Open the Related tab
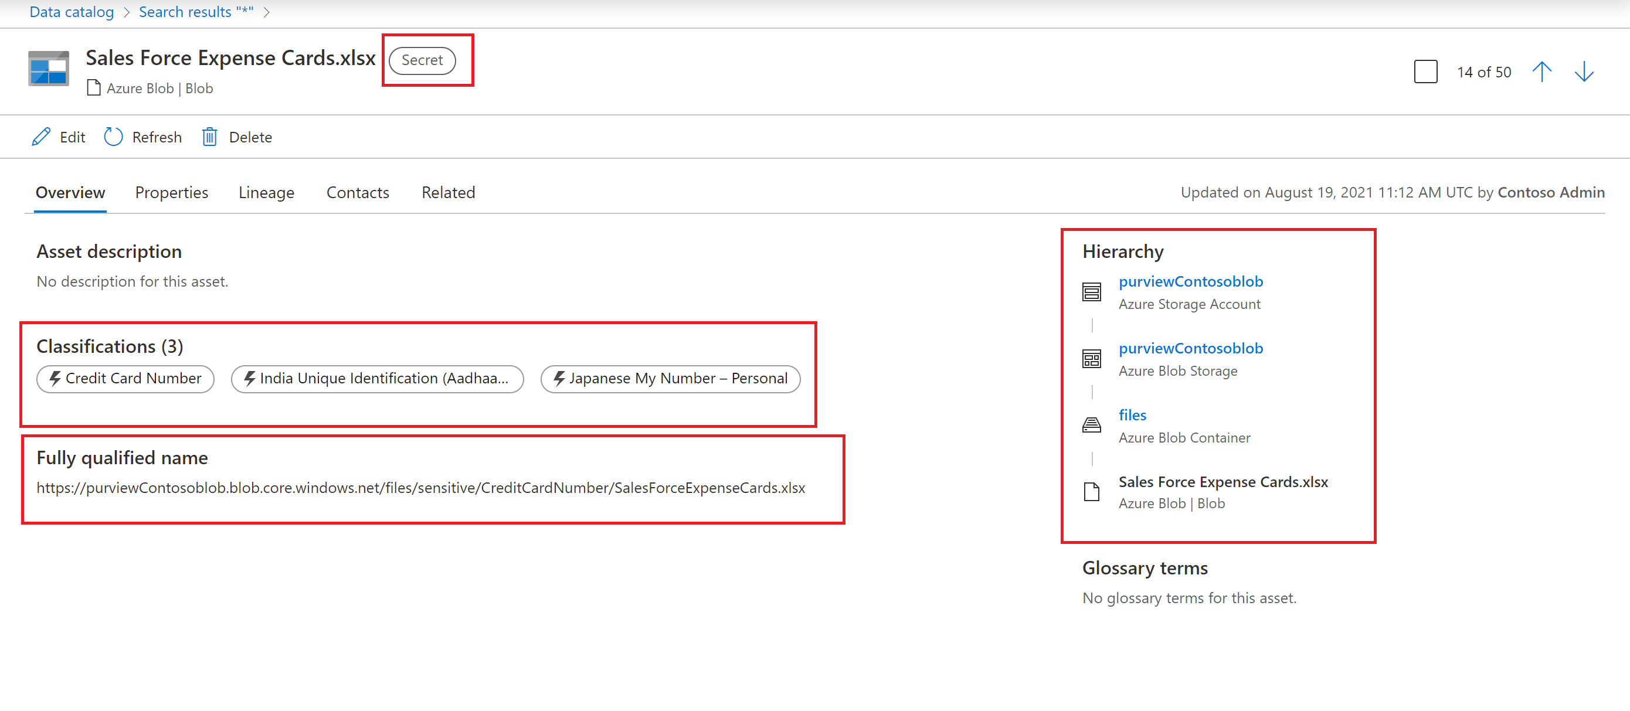The width and height of the screenshot is (1630, 711). (x=448, y=192)
